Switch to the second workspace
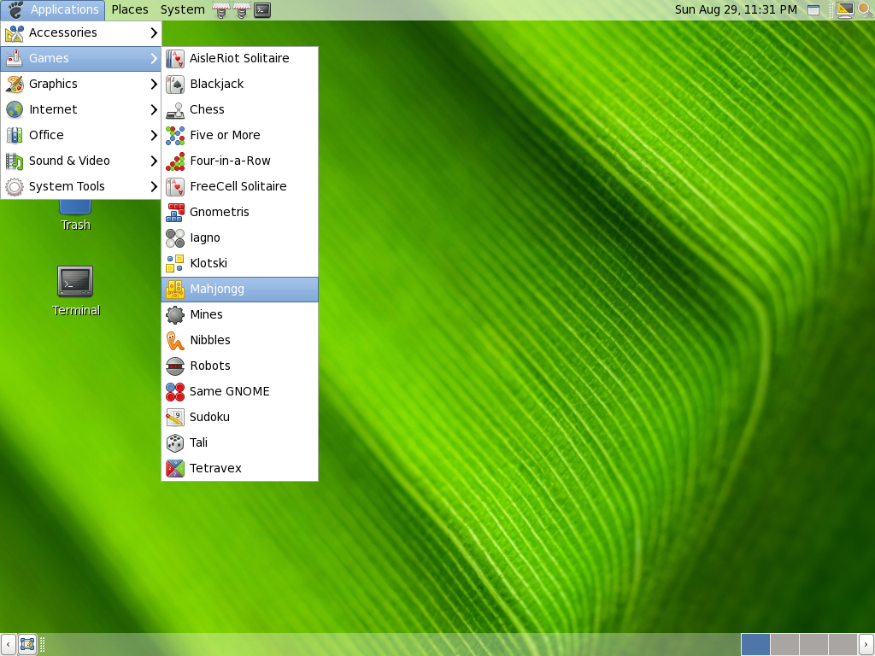The width and height of the screenshot is (875, 656). point(784,644)
